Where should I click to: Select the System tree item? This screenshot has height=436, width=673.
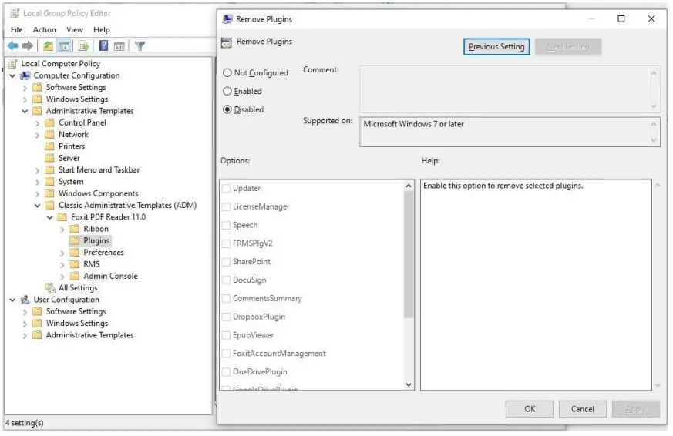pyautogui.click(x=71, y=183)
